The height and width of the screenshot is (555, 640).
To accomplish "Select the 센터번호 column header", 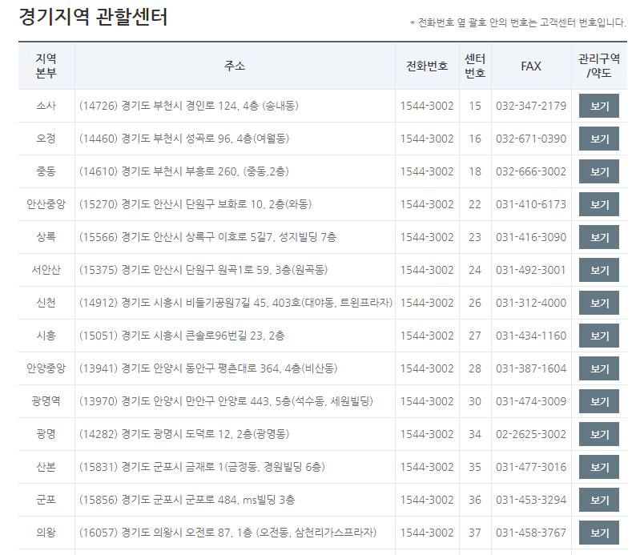I will pos(475,66).
